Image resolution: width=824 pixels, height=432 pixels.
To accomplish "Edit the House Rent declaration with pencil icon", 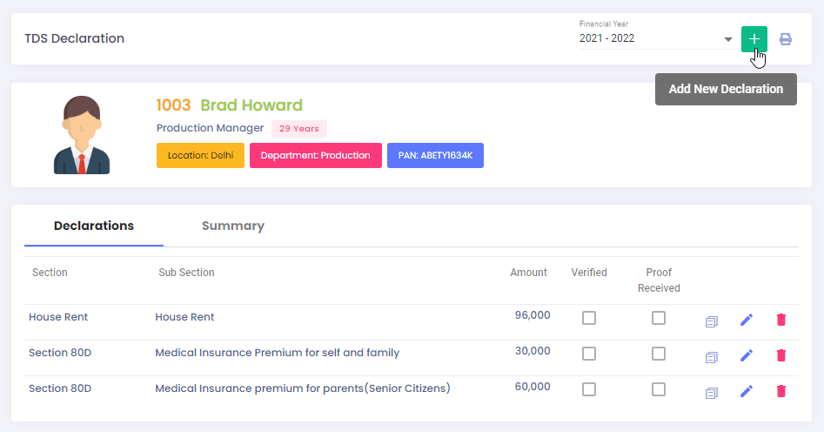I will pyautogui.click(x=747, y=320).
